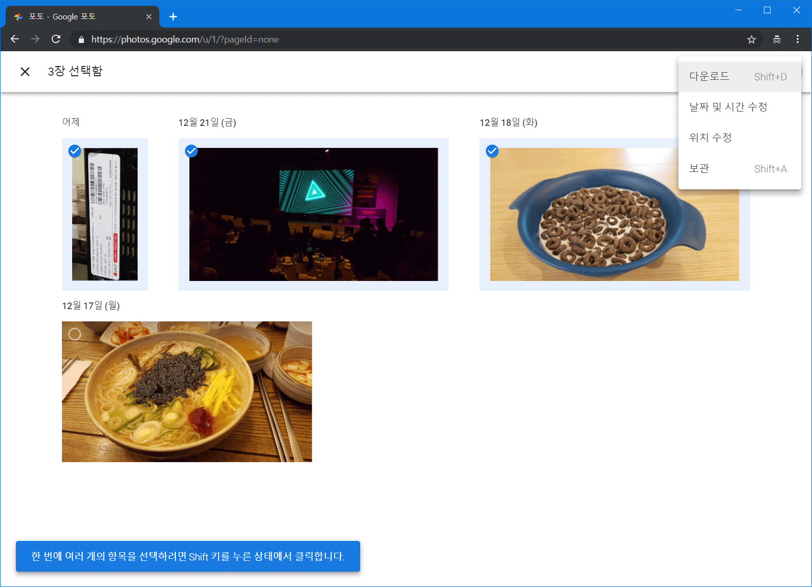Open the Chrome three-dot menu

point(797,39)
